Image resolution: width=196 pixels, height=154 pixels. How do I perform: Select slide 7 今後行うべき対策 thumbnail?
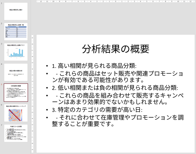click(16, 133)
